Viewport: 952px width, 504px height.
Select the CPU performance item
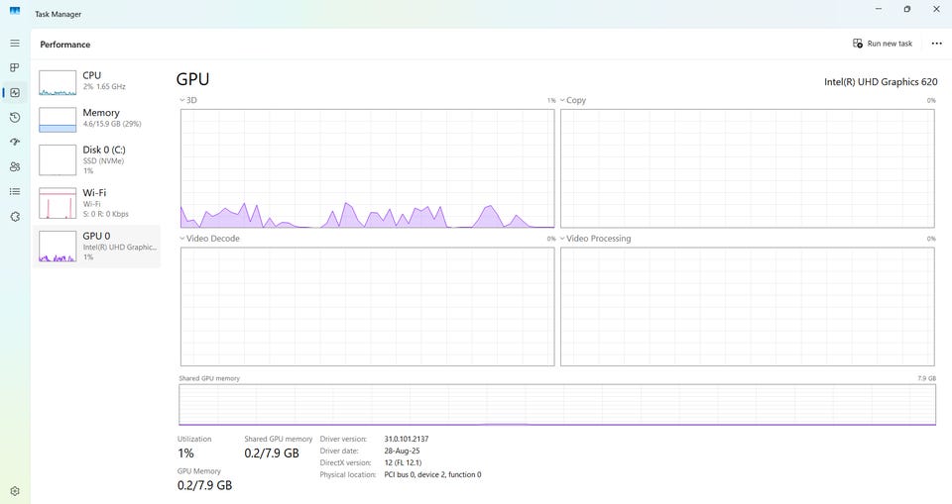click(x=96, y=82)
